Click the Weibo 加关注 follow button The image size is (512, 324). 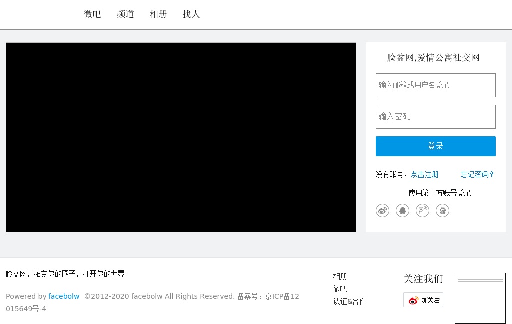[x=423, y=300]
